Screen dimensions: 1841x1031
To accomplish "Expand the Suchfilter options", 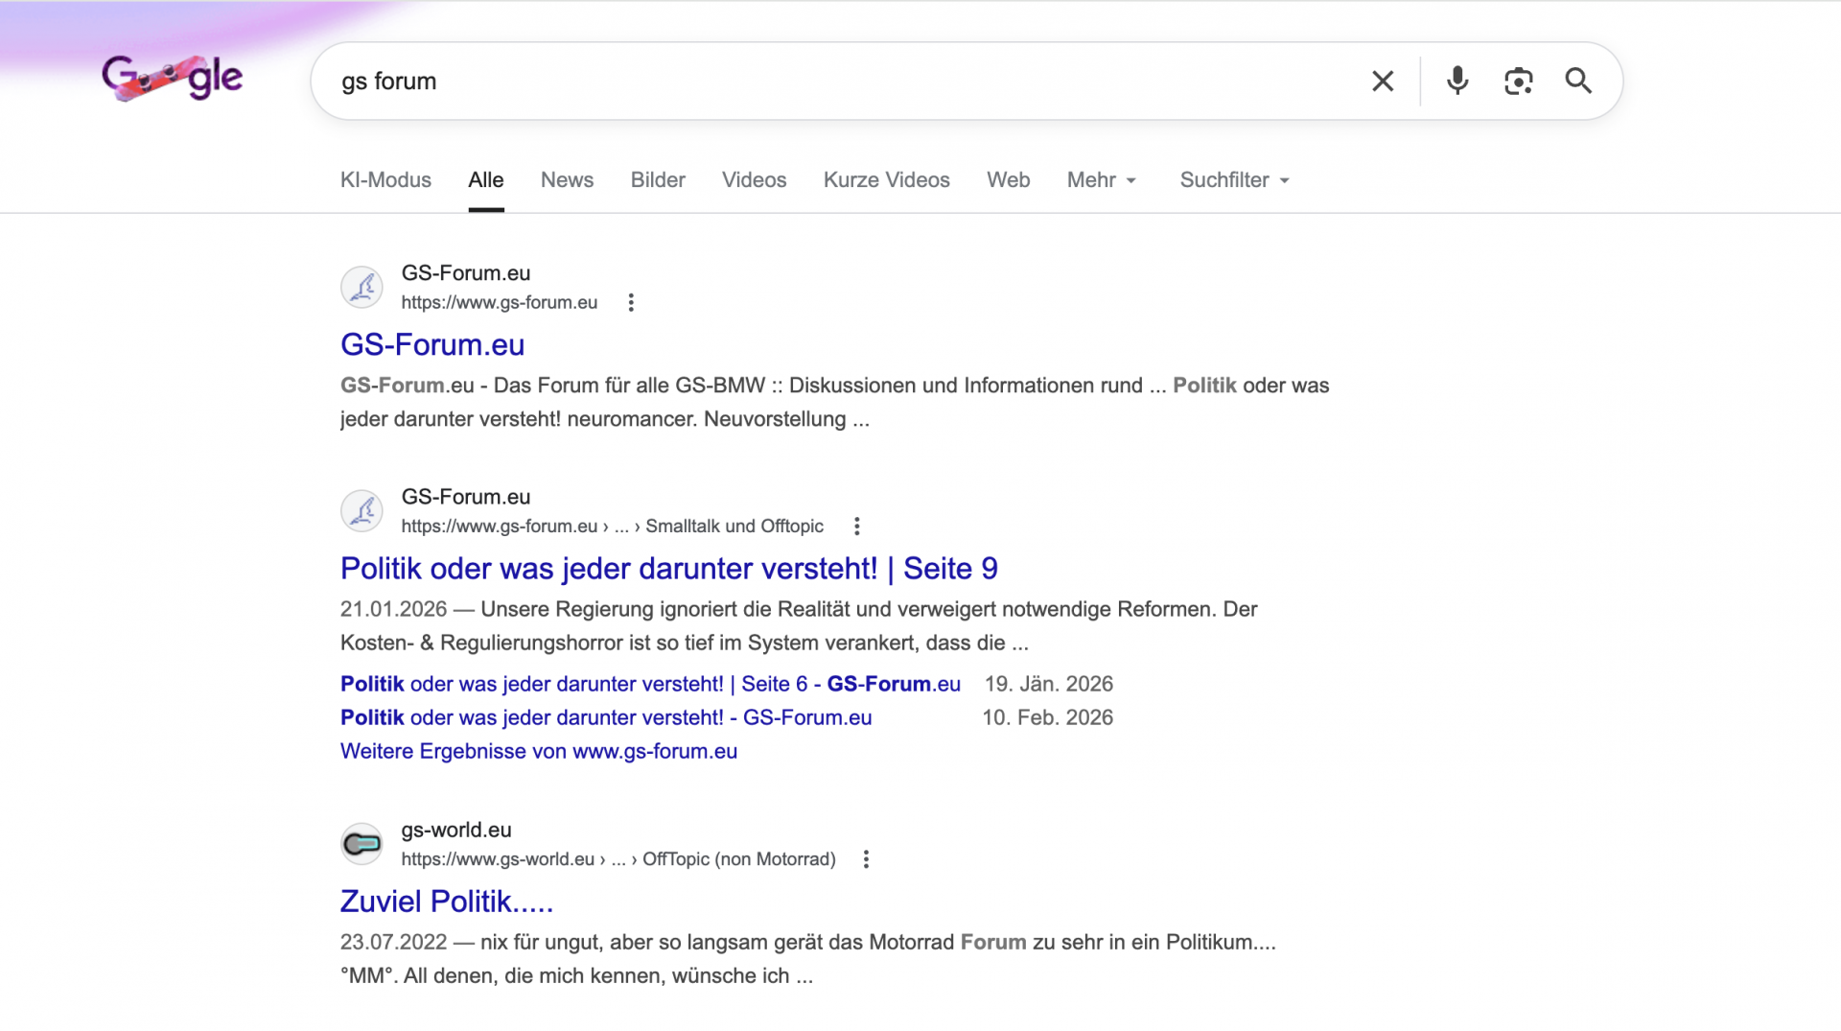I will pyautogui.click(x=1233, y=179).
